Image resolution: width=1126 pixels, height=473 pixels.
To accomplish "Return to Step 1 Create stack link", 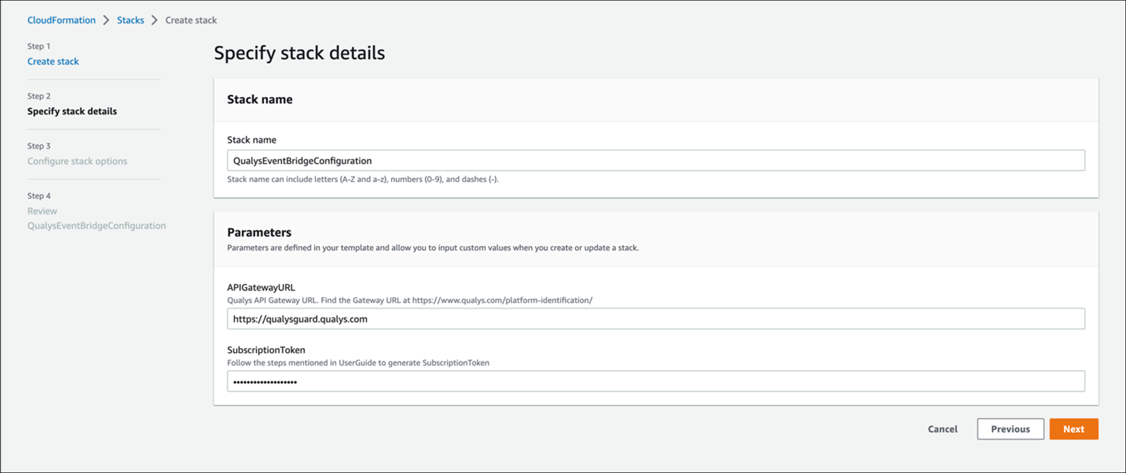I will click(x=53, y=61).
